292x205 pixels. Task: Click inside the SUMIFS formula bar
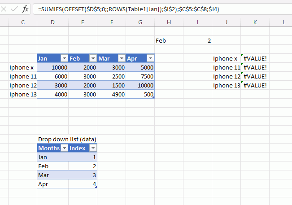(162, 9)
